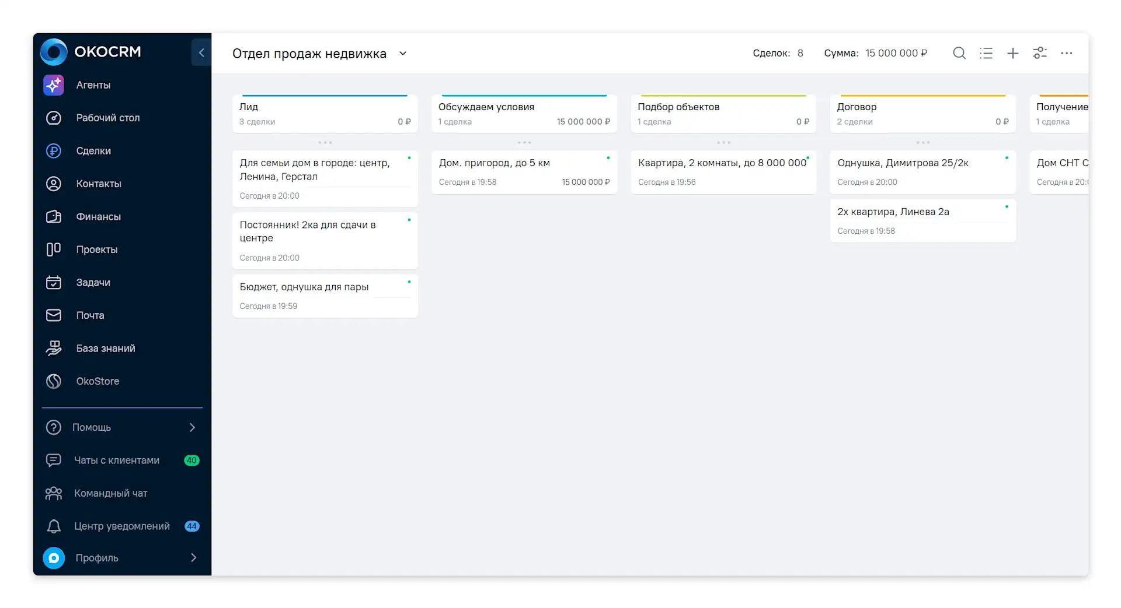Click Сегодня в 19:59 on the Бюджет card
Viewport: 1121px width, 608px height.
(x=269, y=306)
